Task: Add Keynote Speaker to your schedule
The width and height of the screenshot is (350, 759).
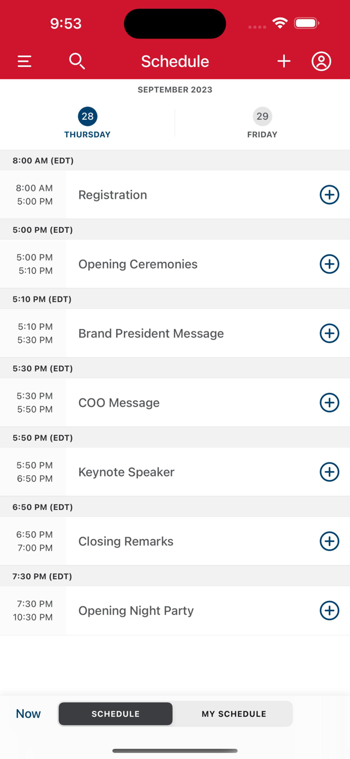Action: (329, 472)
